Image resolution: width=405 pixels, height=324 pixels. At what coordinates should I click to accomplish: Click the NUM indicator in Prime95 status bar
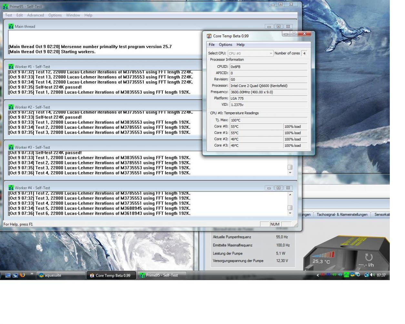click(275, 224)
